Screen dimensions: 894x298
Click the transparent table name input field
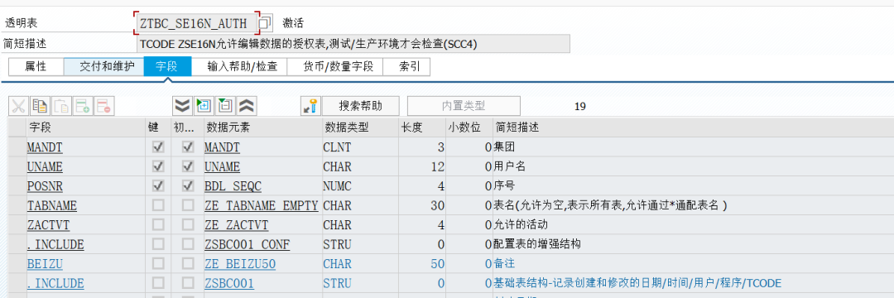(197, 23)
